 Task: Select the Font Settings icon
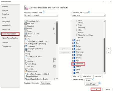(26, 64)
